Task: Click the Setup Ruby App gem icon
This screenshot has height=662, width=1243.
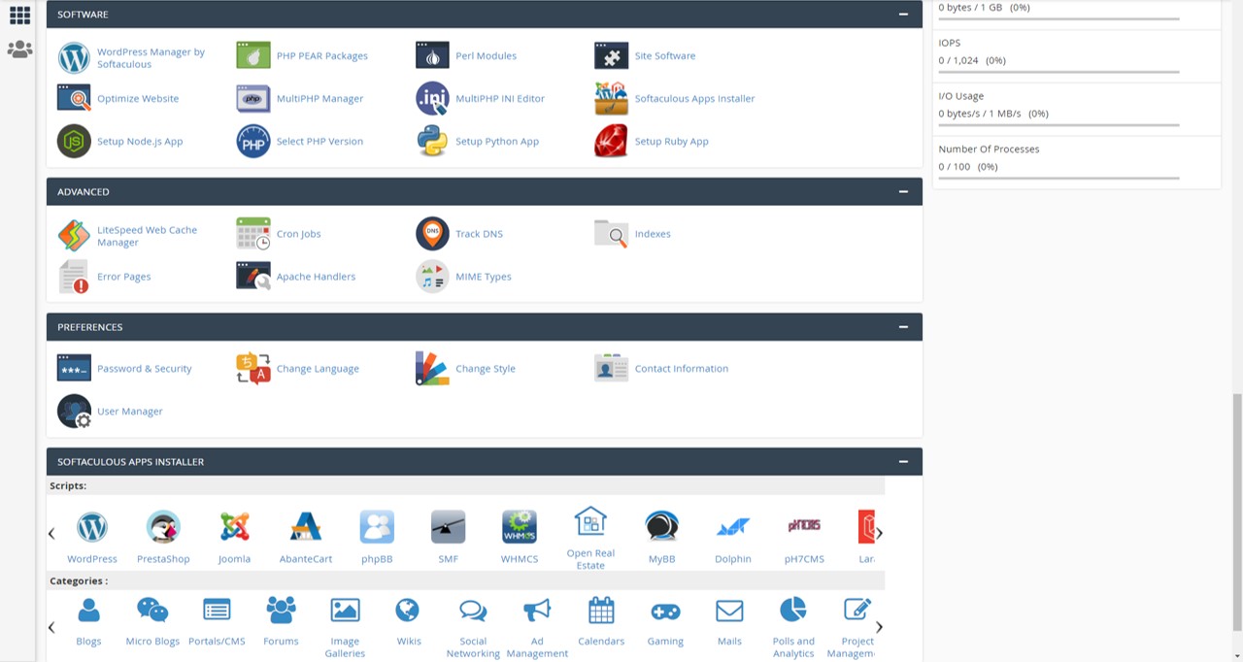Action: point(611,142)
